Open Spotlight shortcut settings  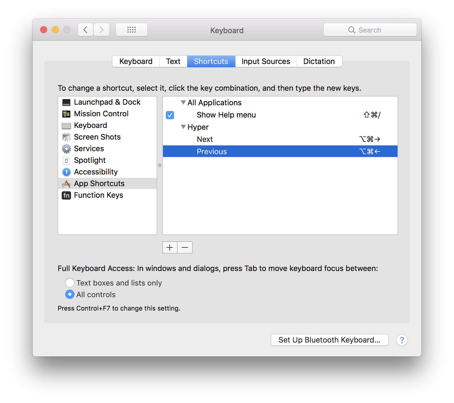tap(90, 160)
